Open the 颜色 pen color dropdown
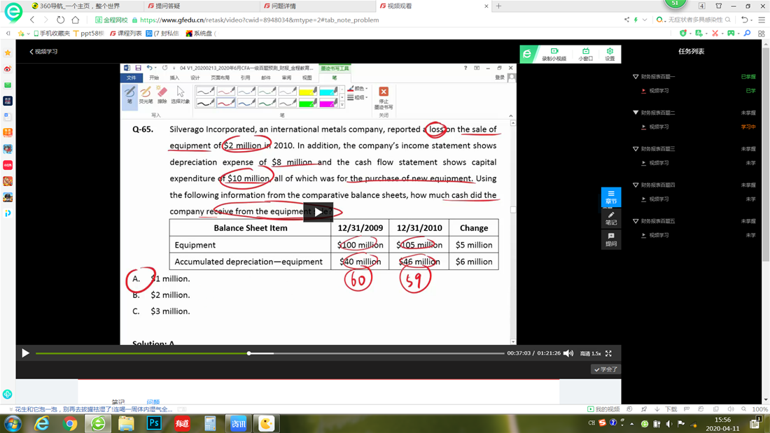Viewport: 770px width, 433px height. tap(358, 89)
